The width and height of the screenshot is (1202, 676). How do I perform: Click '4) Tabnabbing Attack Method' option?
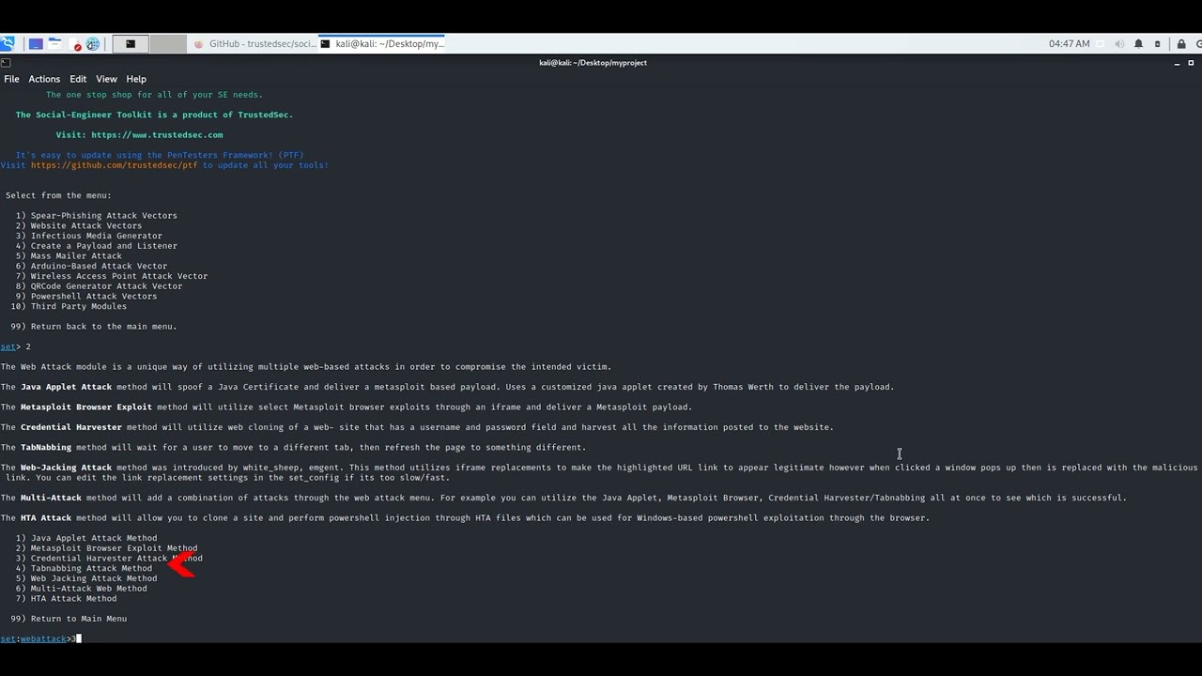click(x=84, y=569)
